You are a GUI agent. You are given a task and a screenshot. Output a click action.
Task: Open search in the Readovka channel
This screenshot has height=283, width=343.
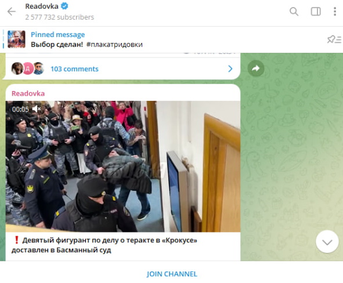[294, 12]
